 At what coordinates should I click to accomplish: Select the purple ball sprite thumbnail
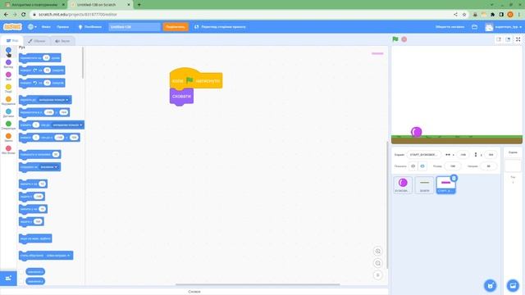[403, 185]
